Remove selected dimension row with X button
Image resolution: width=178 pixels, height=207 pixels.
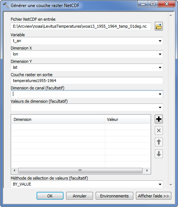pyautogui.click(x=159, y=130)
